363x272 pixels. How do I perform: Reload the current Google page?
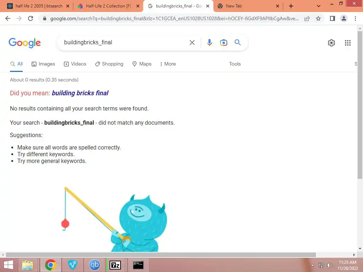[30, 18]
